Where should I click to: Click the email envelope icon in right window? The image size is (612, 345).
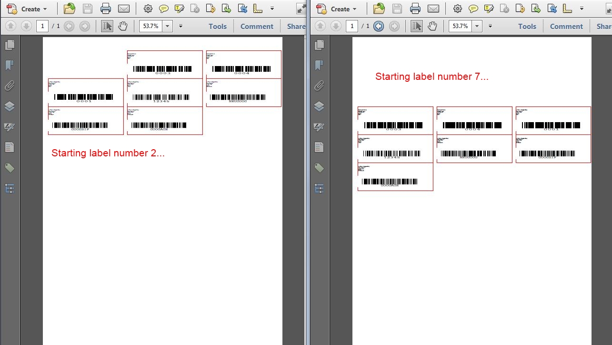[x=433, y=9]
